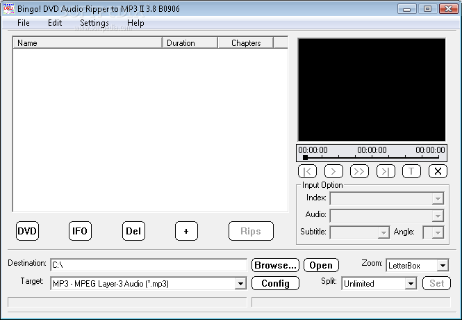Click the skip-to-end playback button

(x=386, y=171)
